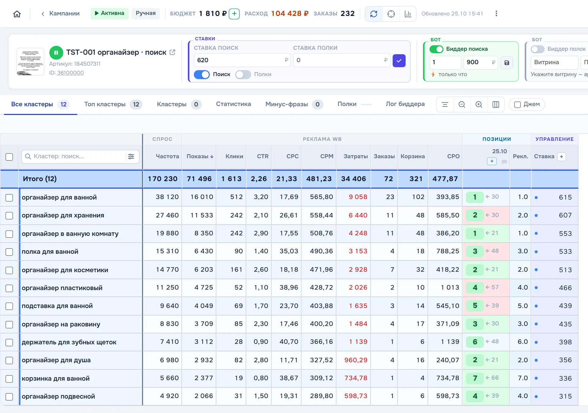Zoom in the table
The height and width of the screenshot is (413, 588).
[479, 105]
